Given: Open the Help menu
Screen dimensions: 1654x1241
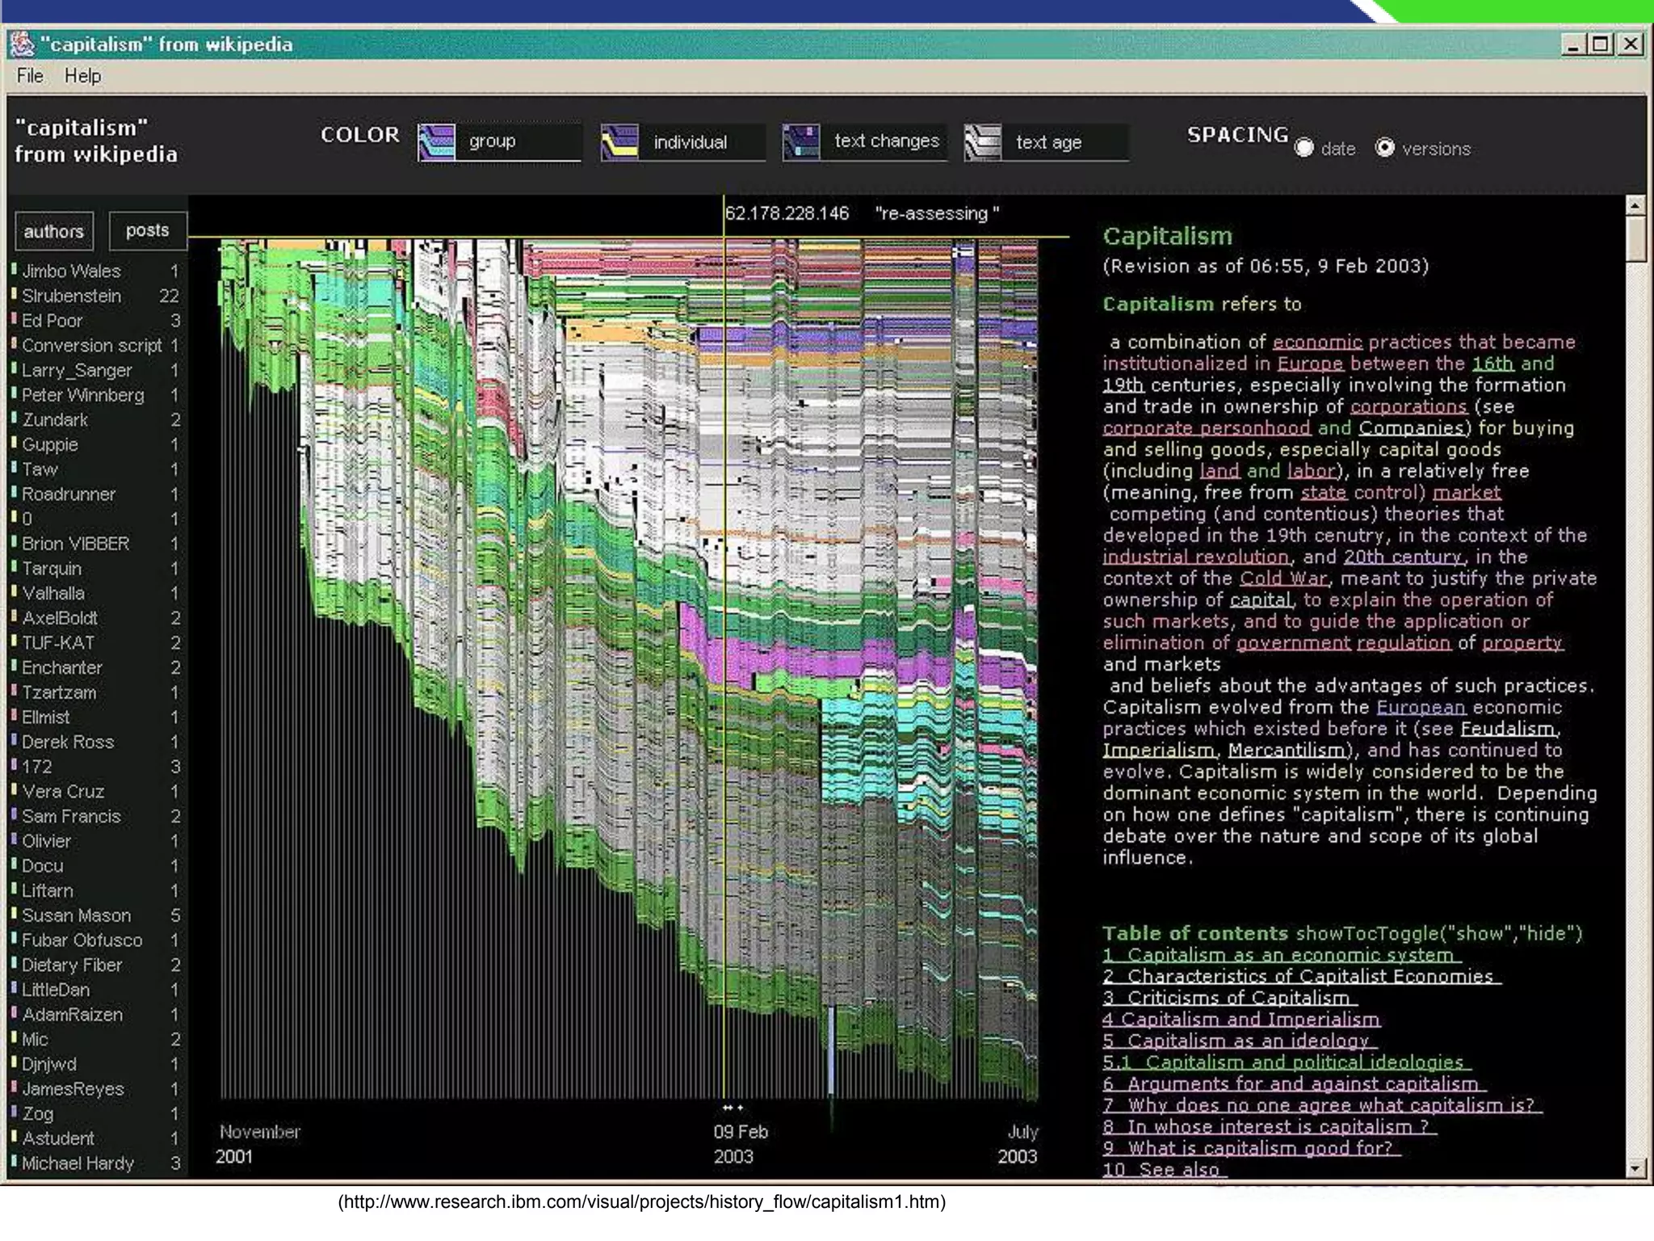Looking at the screenshot, I should (x=82, y=76).
